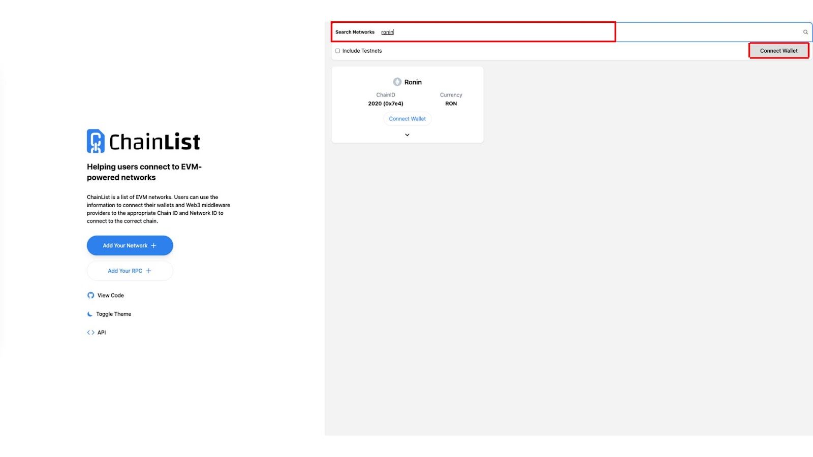This screenshot has width=813, height=457.
Task: Click the plus icon in Add Your Network
Action: pyautogui.click(x=153, y=246)
